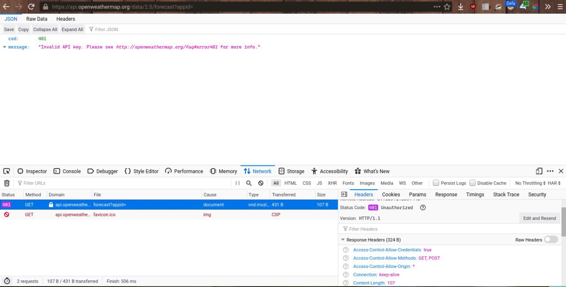Click the browser Forward arrow
This screenshot has width=566, height=287.
19,7
